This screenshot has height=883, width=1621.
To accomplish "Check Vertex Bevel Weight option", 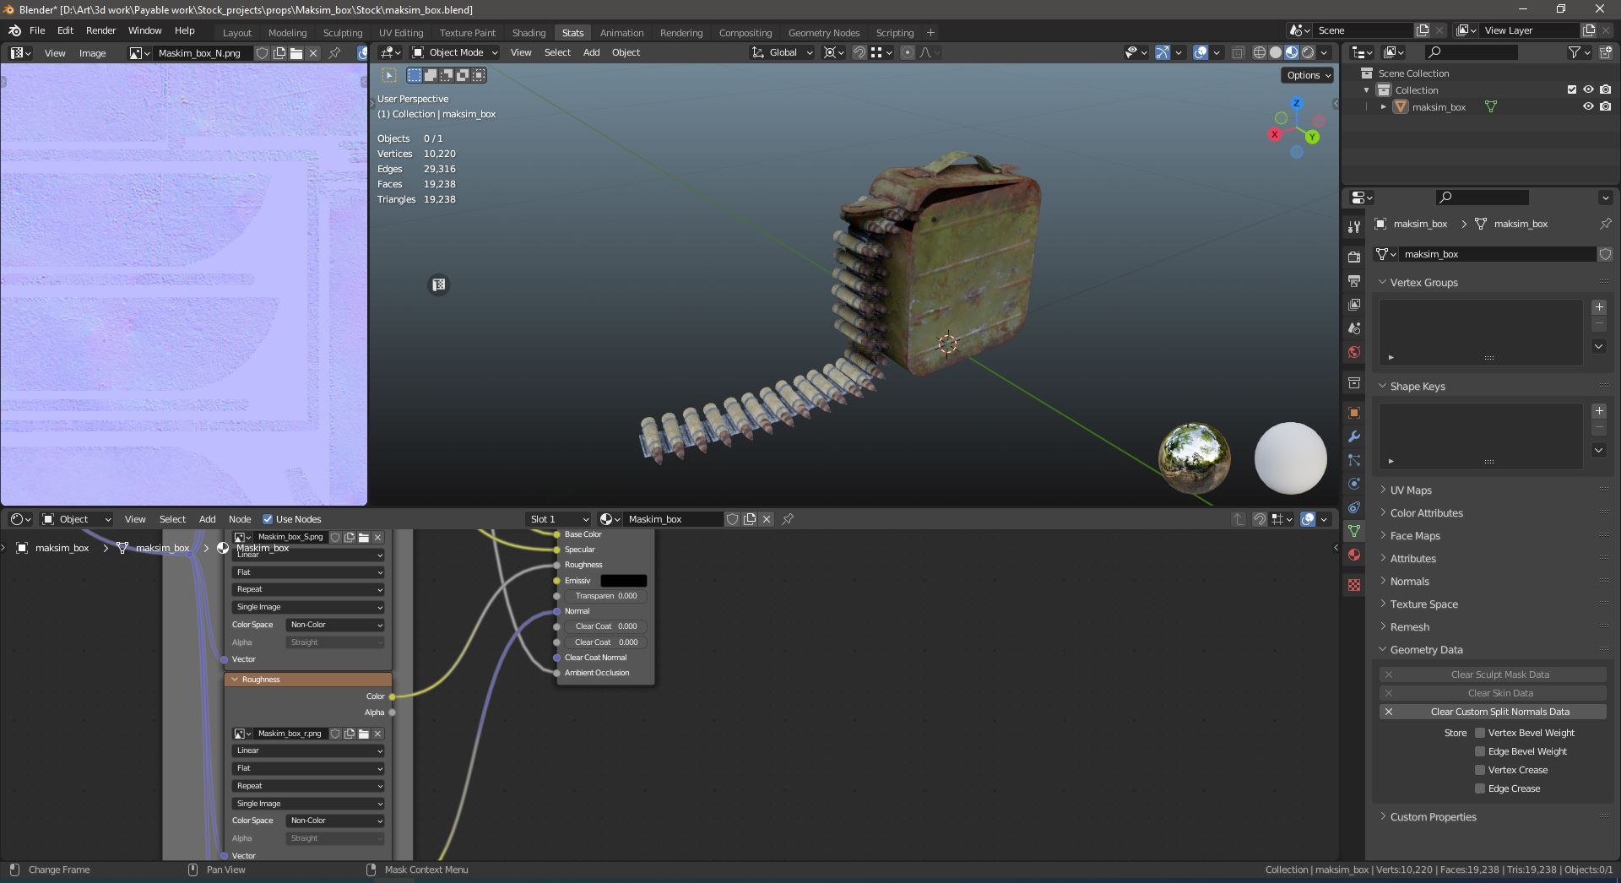I will (1480, 733).
